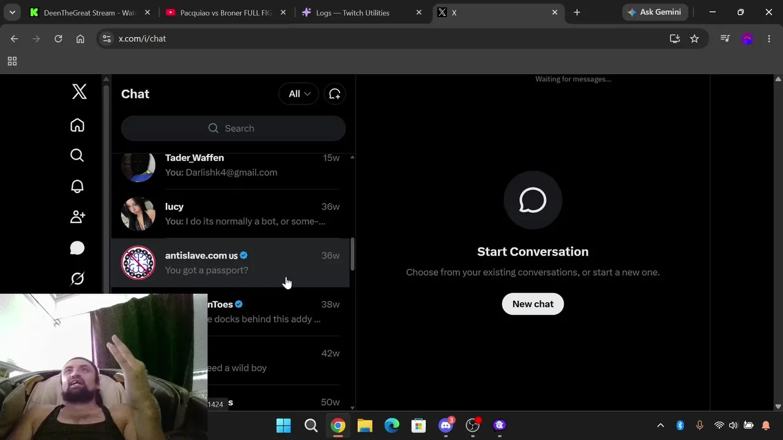This screenshot has width=783, height=440.
Task: Reload the current page
Action: click(x=58, y=38)
